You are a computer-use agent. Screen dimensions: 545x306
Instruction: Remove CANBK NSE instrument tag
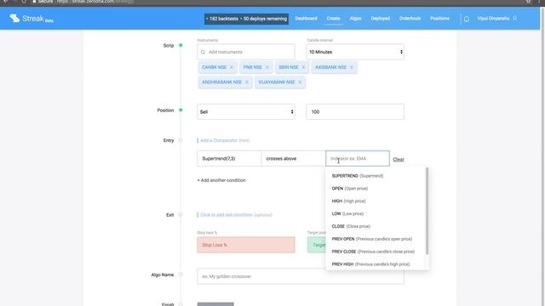coord(232,67)
